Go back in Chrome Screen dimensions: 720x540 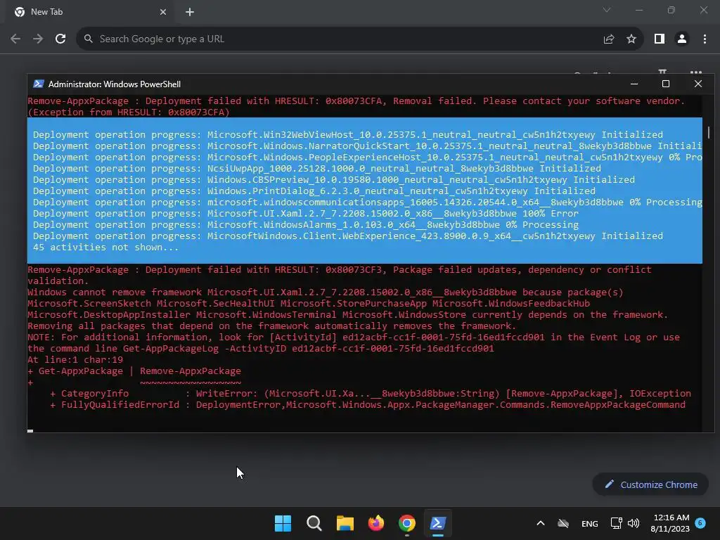coord(15,39)
